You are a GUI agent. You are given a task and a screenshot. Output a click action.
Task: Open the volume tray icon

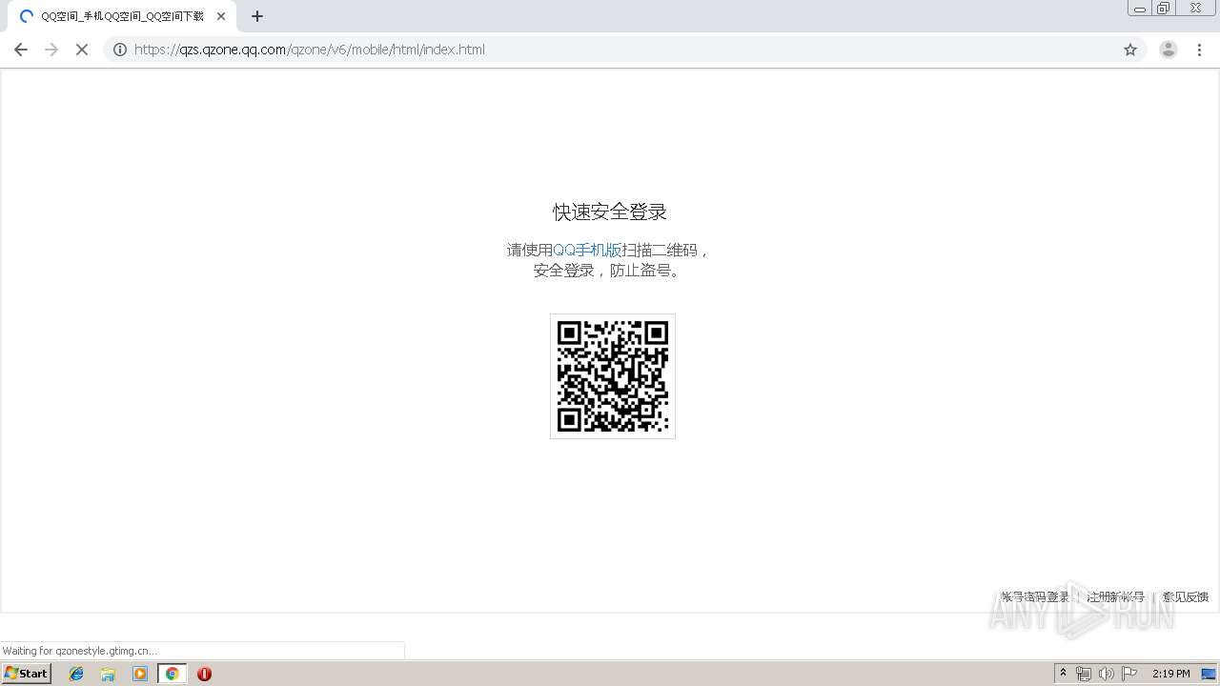click(x=1106, y=674)
